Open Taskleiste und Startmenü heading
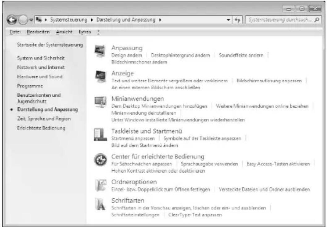This screenshot has height=227, width=327. point(147,131)
